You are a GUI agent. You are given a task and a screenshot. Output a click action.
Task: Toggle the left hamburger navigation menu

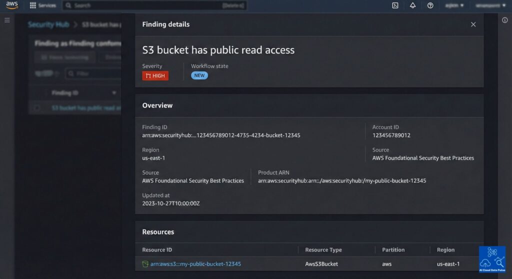tap(7, 20)
